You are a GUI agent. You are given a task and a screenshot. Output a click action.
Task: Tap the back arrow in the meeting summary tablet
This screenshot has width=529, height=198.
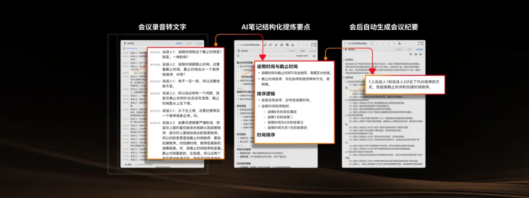coord(345,44)
